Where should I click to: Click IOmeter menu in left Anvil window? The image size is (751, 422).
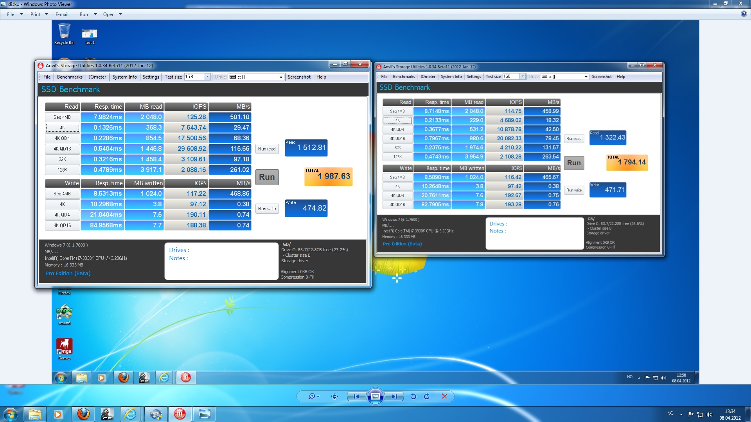click(x=97, y=77)
